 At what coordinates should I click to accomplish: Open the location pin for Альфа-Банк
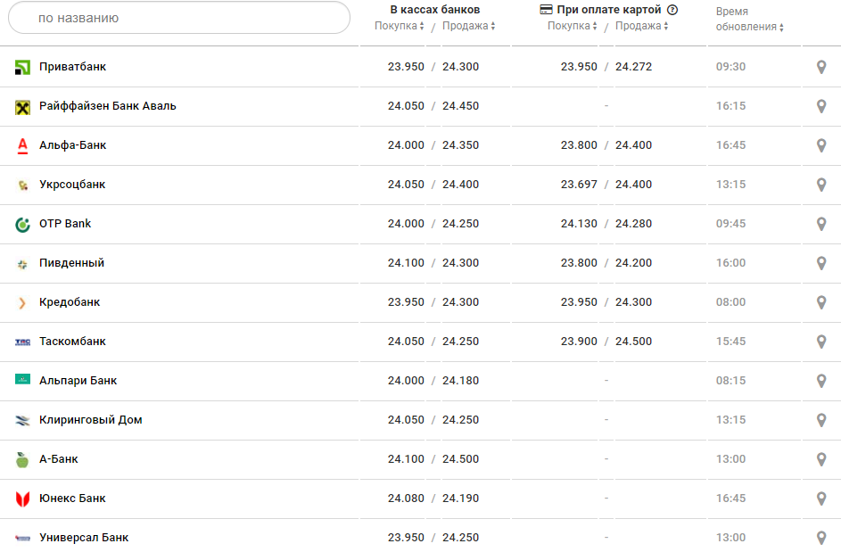(x=821, y=145)
